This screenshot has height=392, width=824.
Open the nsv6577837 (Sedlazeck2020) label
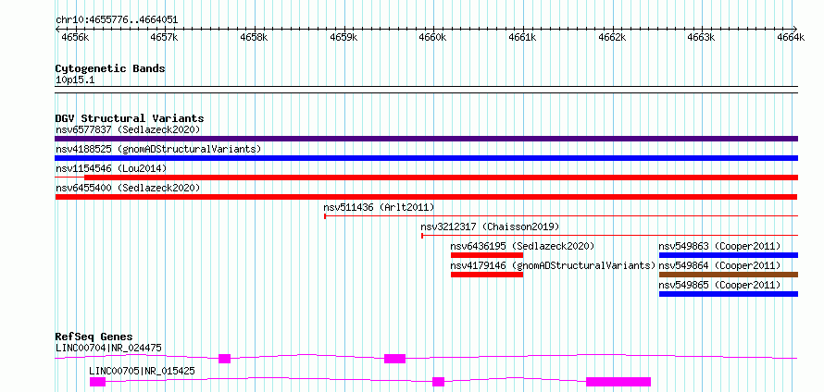point(128,129)
